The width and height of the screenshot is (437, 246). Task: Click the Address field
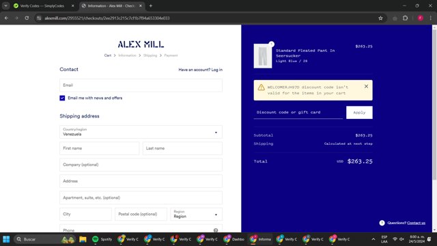click(141, 181)
